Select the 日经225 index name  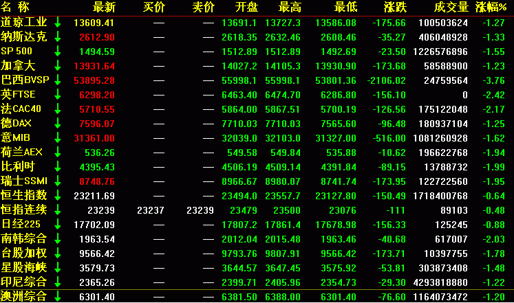21,224
